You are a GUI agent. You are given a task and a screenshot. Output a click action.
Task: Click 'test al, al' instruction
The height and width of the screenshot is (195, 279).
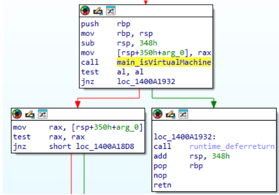pyautogui.click(x=113, y=72)
